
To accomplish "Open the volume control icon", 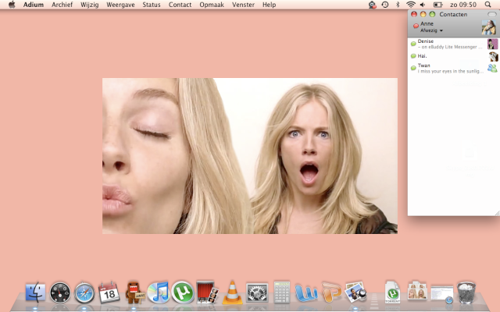I will tap(423, 5).
